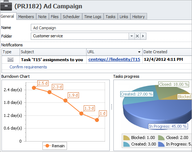Click the Created legend color swatch
This screenshot has height=152, width=192.
(x=126, y=144)
